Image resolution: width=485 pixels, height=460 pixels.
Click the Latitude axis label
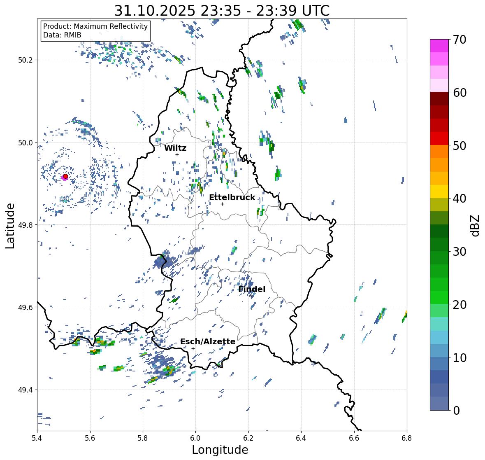pyautogui.click(x=10, y=226)
